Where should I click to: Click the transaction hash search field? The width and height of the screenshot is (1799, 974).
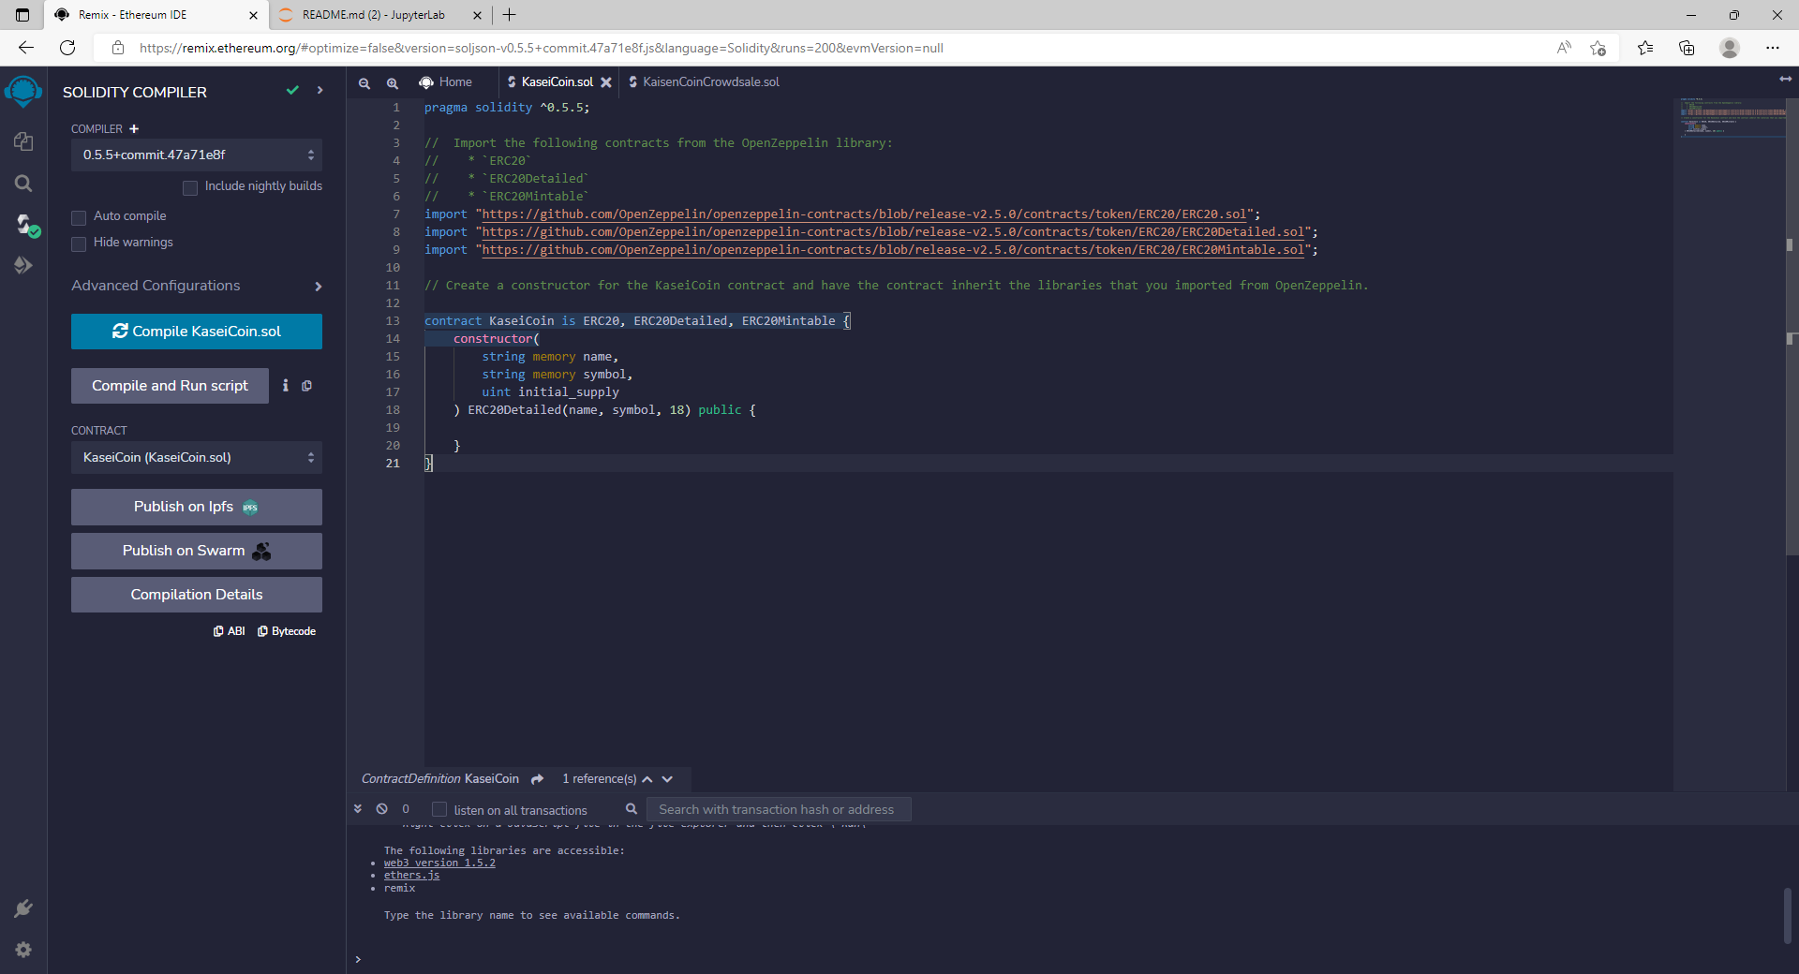[779, 809]
